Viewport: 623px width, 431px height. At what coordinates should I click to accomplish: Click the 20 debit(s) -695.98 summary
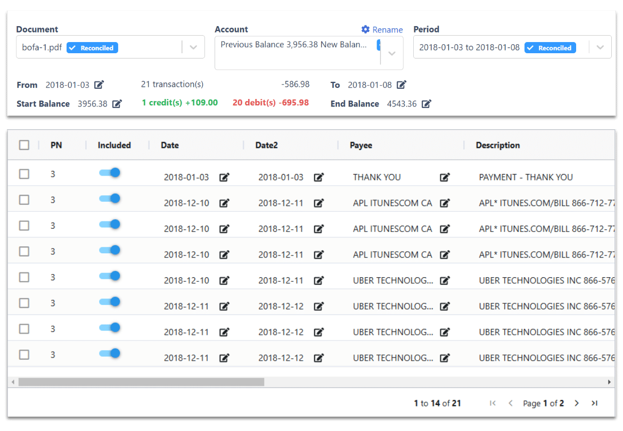coord(270,102)
